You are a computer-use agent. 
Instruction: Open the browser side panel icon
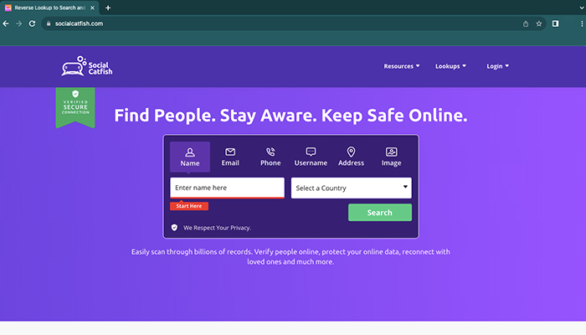coord(555,23)
